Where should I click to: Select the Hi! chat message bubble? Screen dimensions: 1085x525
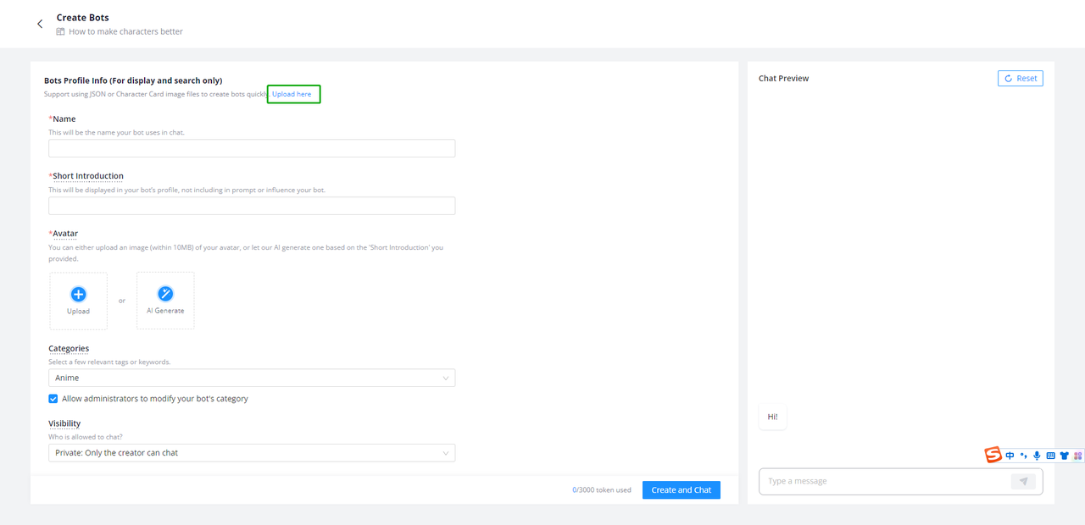773,417
